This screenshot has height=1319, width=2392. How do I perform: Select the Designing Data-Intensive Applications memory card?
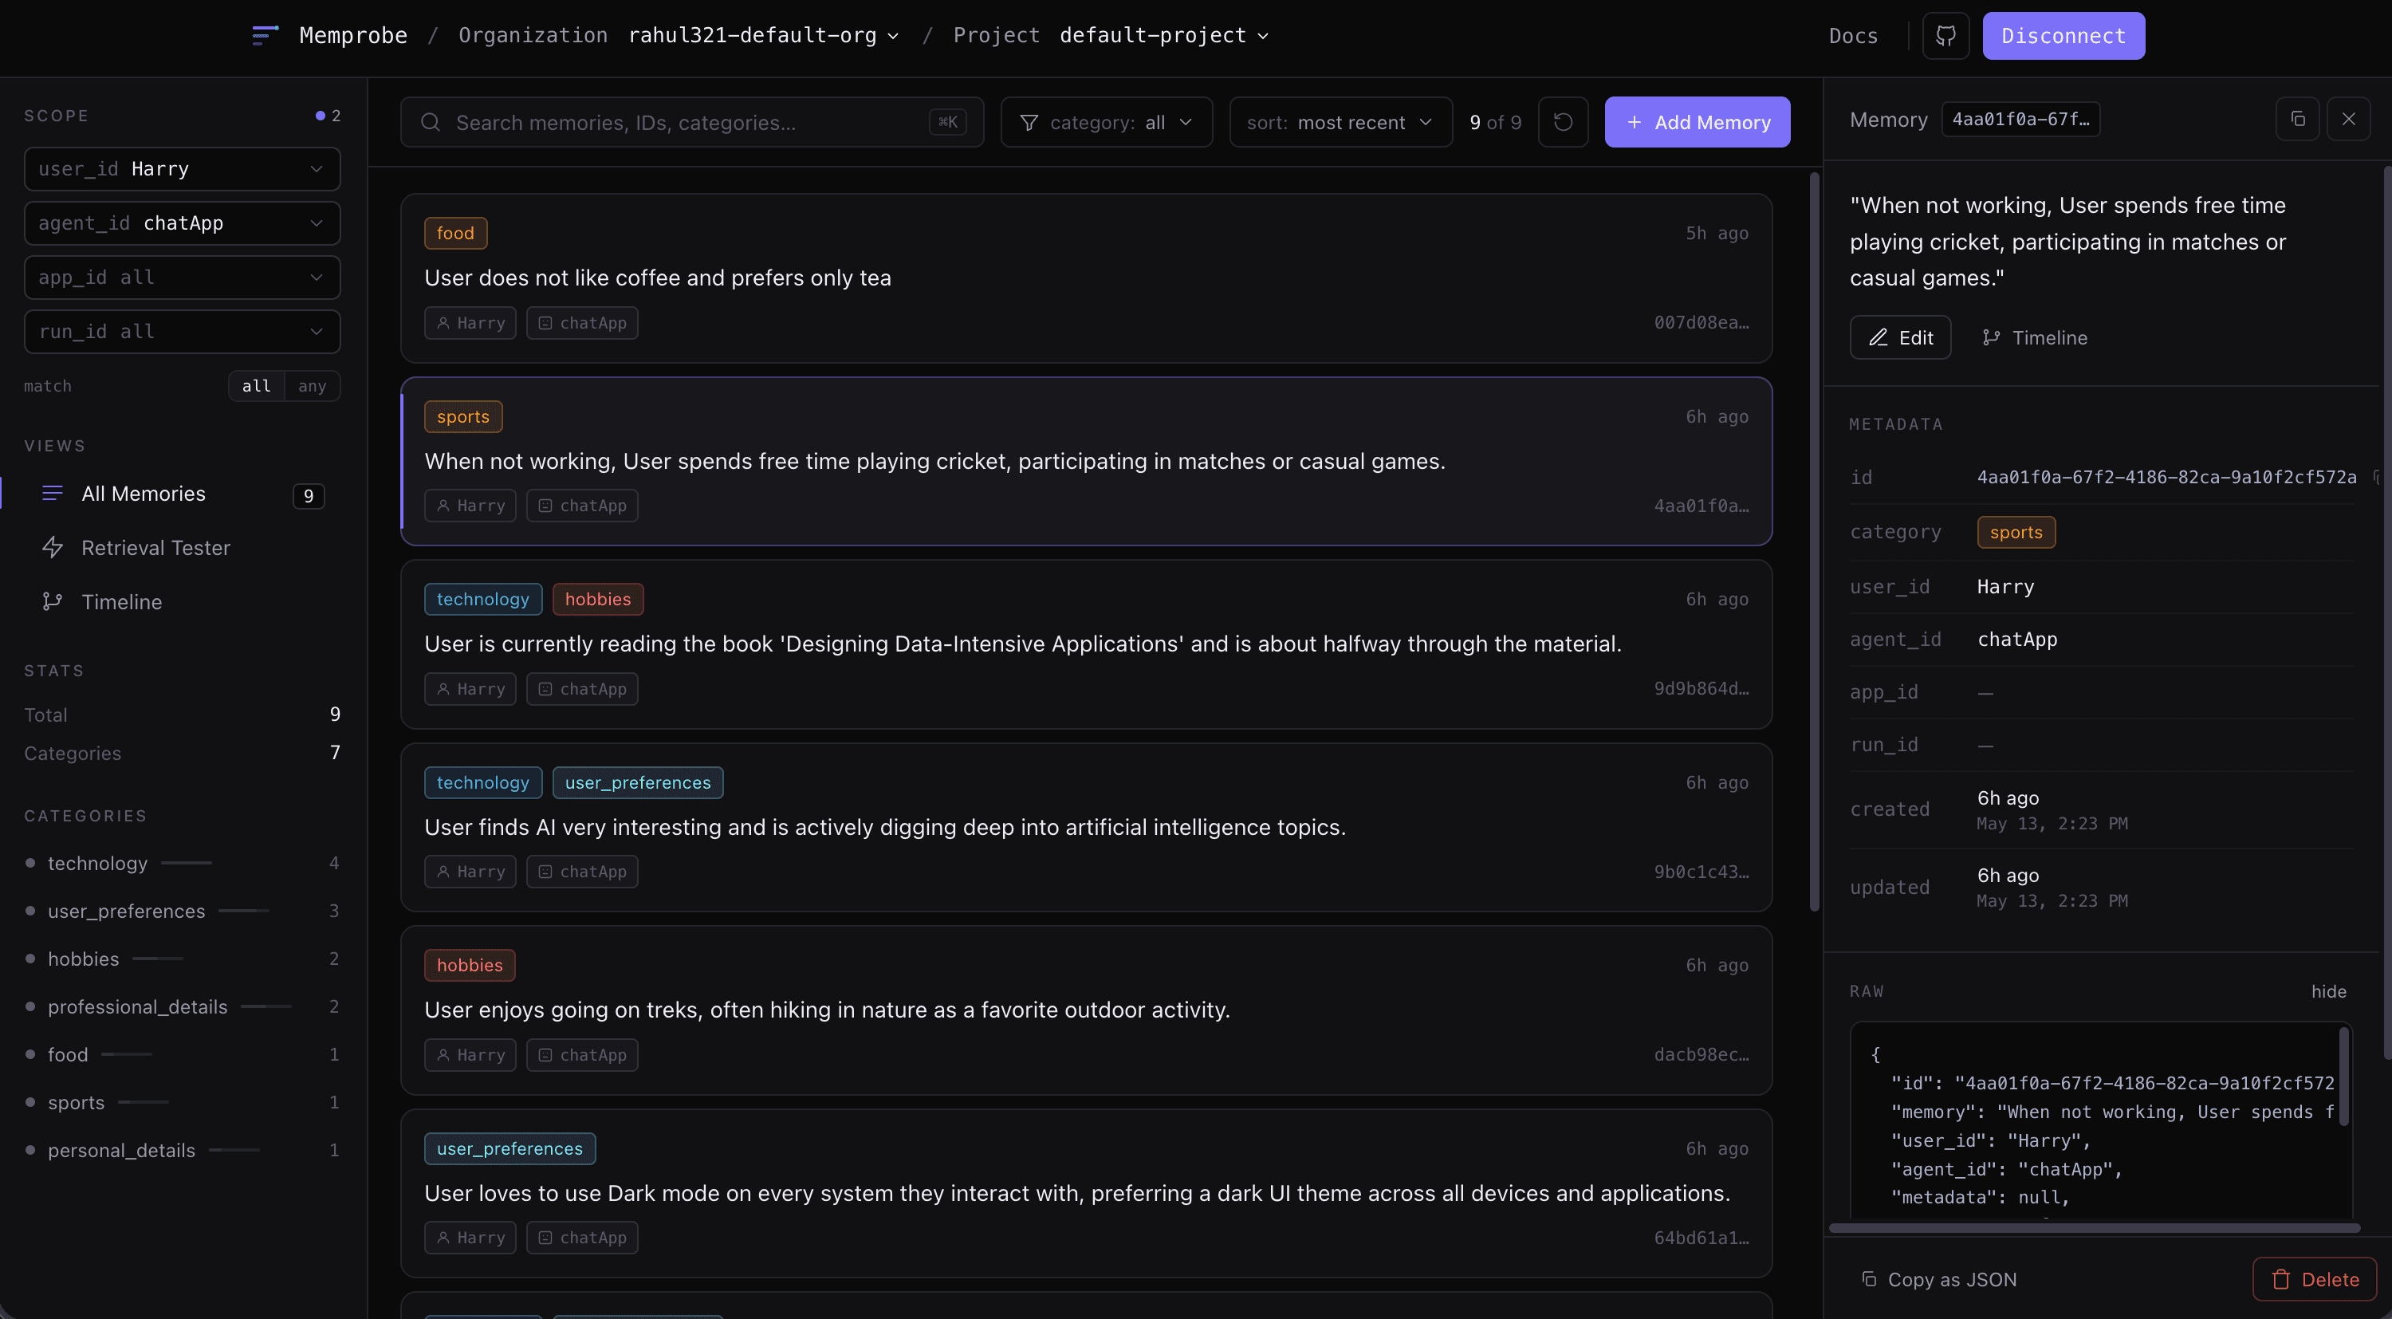(1085, 644)
